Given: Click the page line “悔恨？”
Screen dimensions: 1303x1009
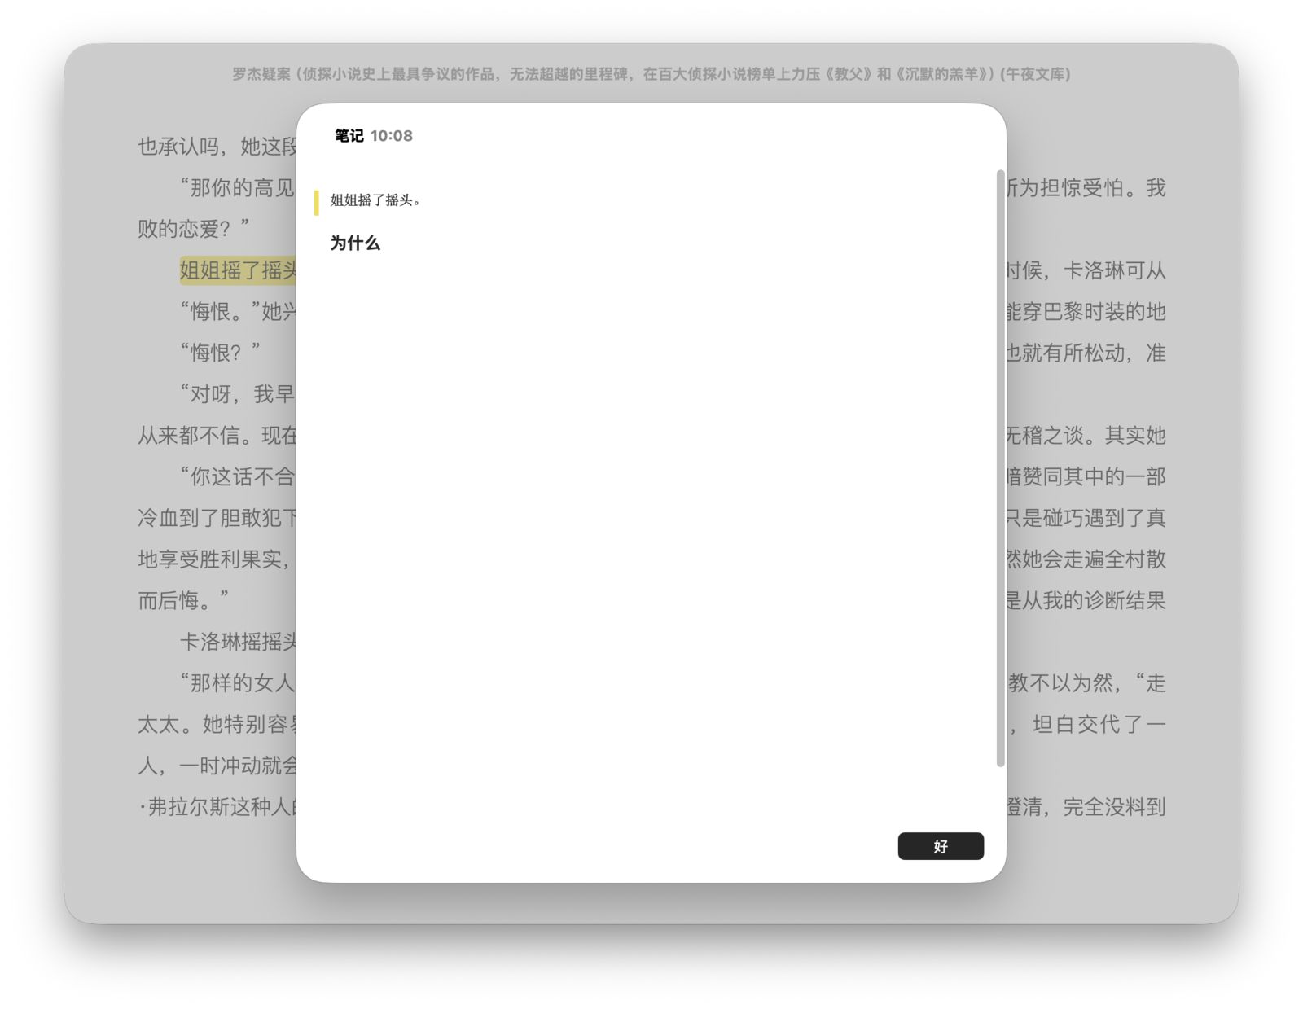Looking at the screenshot, I should (x=220, y=353).
